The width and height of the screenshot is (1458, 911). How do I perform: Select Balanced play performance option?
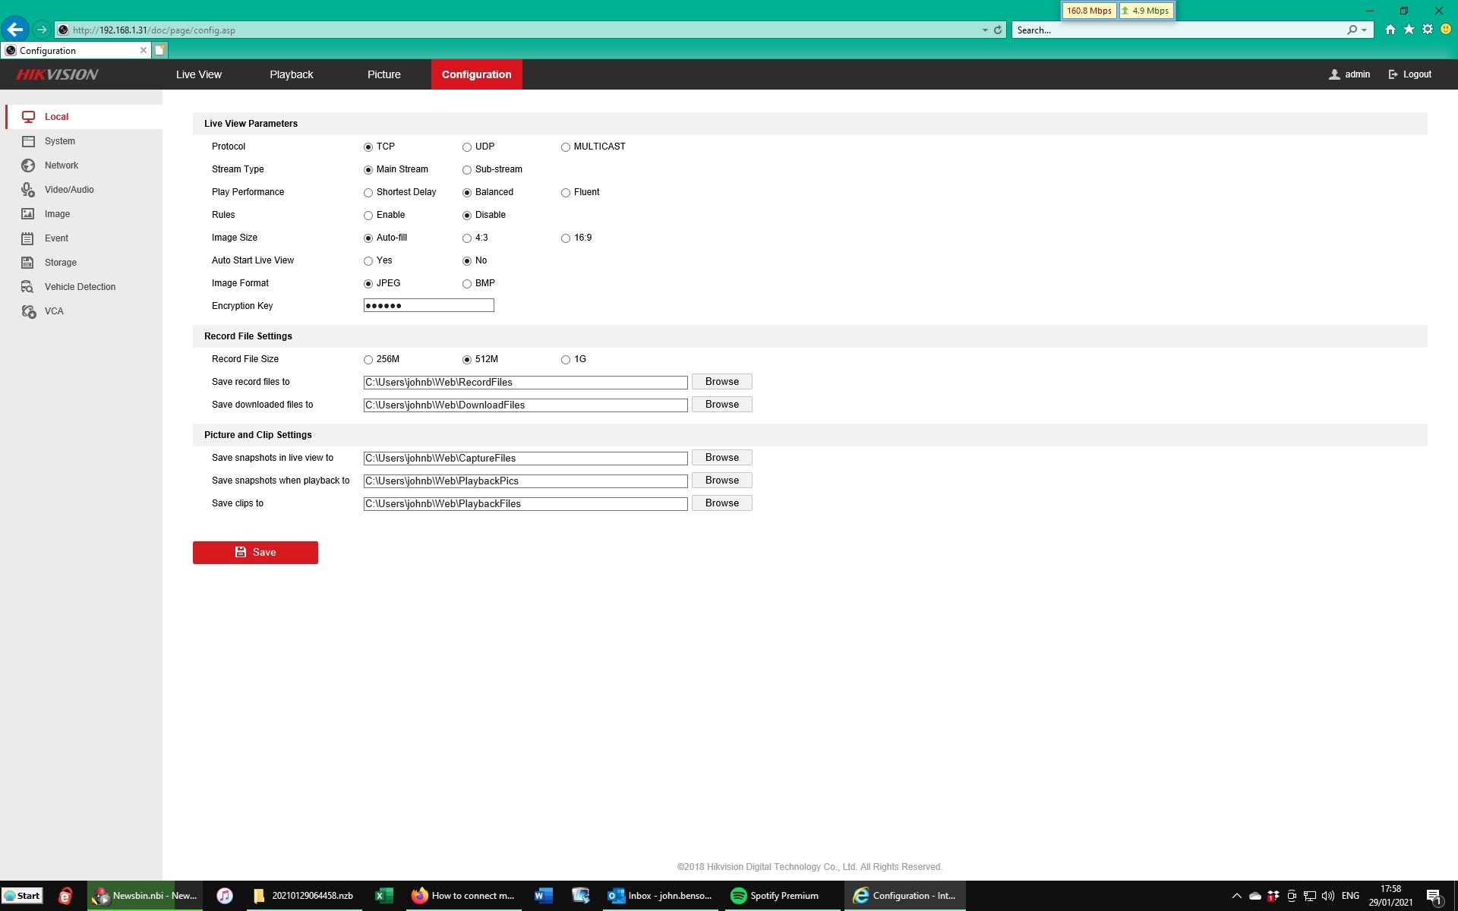(x=466, y=192)
